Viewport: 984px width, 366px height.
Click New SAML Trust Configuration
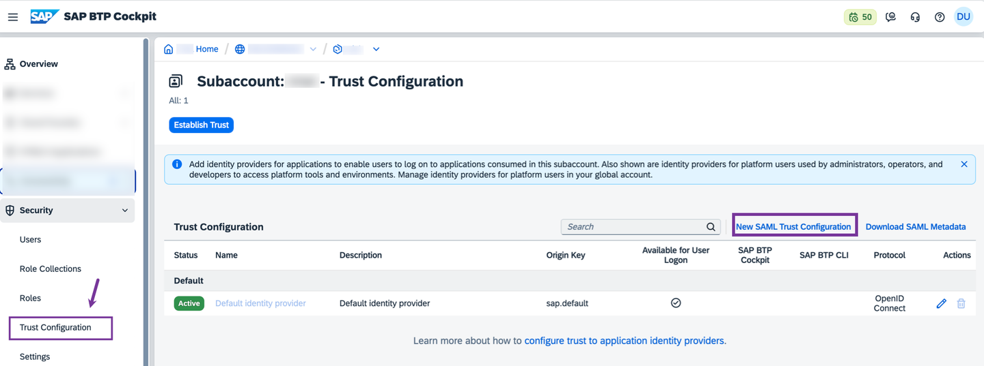click(x=793, y=227)
